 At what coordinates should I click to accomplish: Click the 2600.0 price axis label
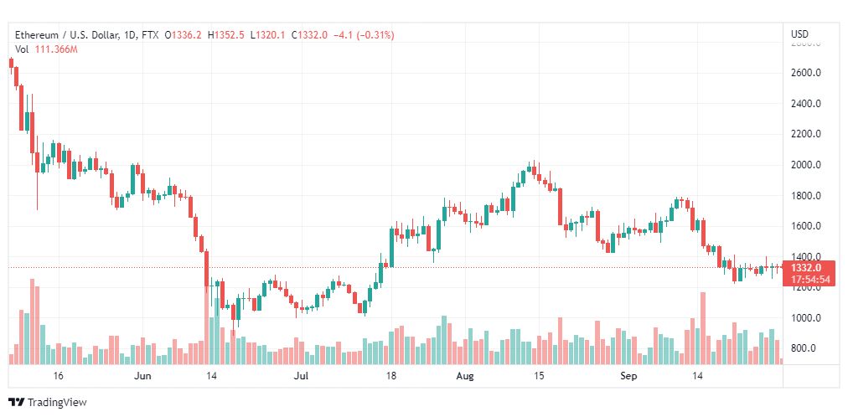click(x=805, y=73)
